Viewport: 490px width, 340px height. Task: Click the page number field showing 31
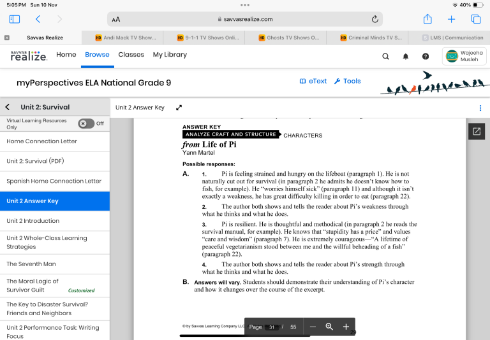272,327
